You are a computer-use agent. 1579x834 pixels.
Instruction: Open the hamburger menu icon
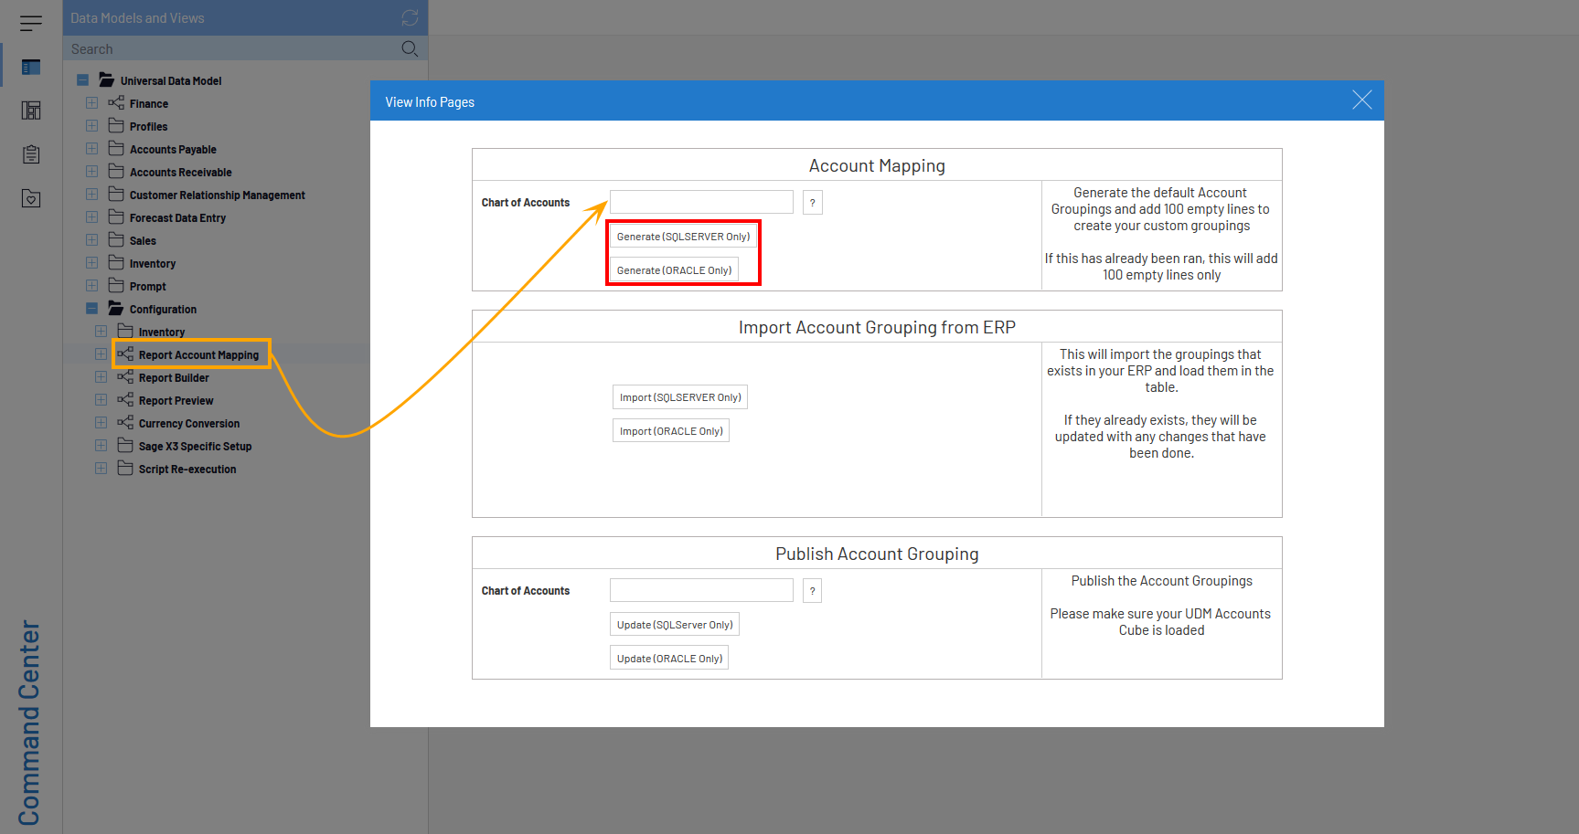(31, 23)
